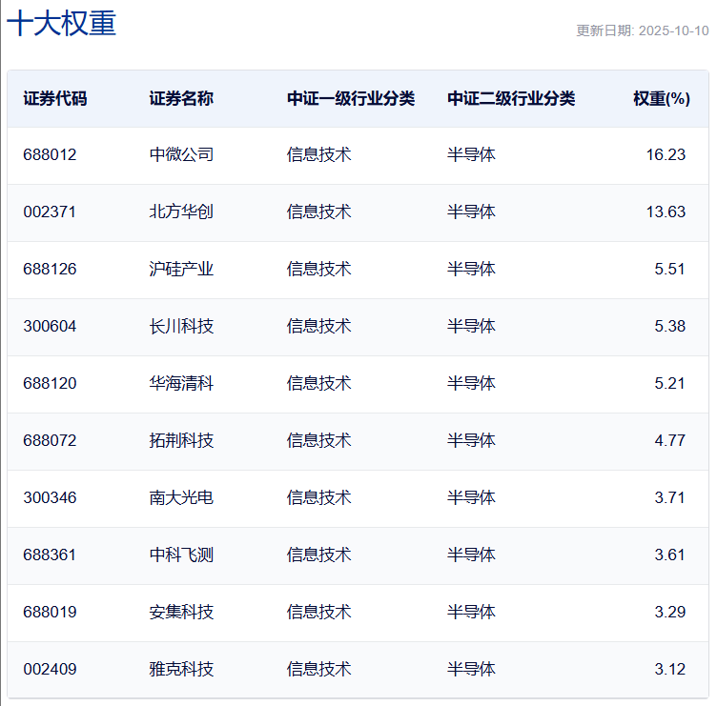717x706 pixels.
Task: Click stock code 688120
Action: point(50,383)
